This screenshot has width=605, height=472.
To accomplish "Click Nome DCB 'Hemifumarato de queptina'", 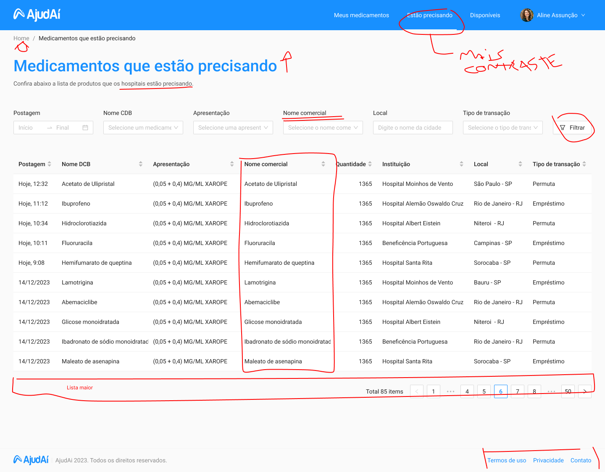I will click(97, 263).
